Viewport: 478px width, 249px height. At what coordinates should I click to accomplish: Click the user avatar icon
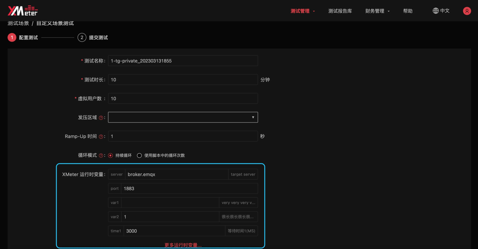pos(467,11)
